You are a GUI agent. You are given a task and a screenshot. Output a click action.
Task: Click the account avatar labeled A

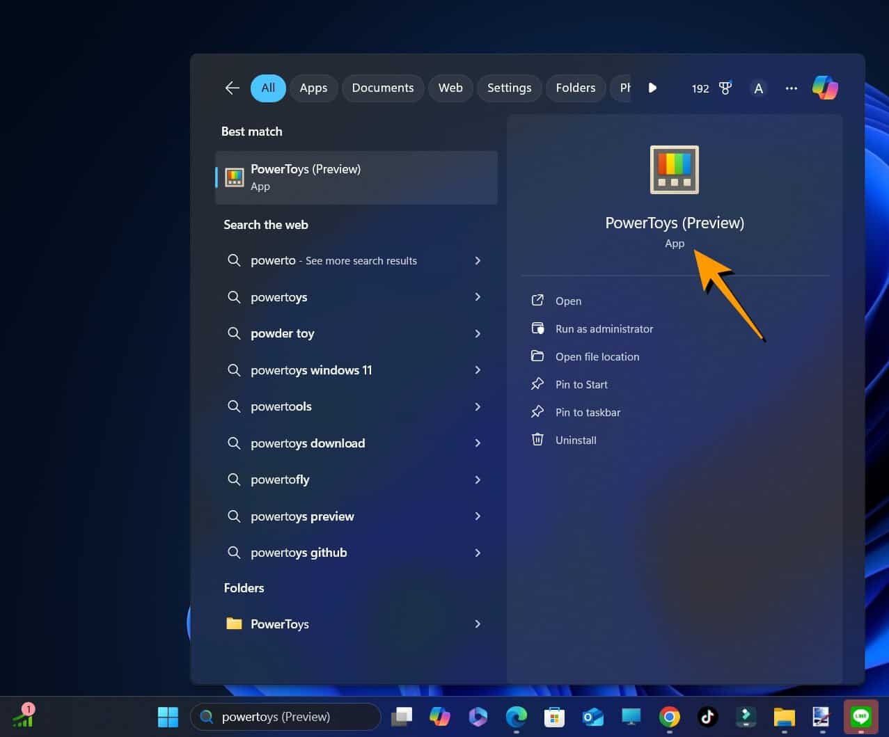[758, 88]
